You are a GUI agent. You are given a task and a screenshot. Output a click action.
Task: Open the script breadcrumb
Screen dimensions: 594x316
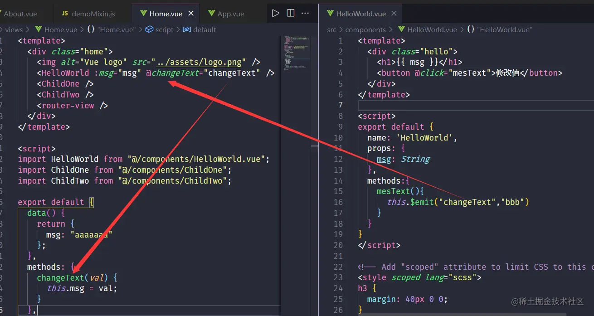pos(164,29)
